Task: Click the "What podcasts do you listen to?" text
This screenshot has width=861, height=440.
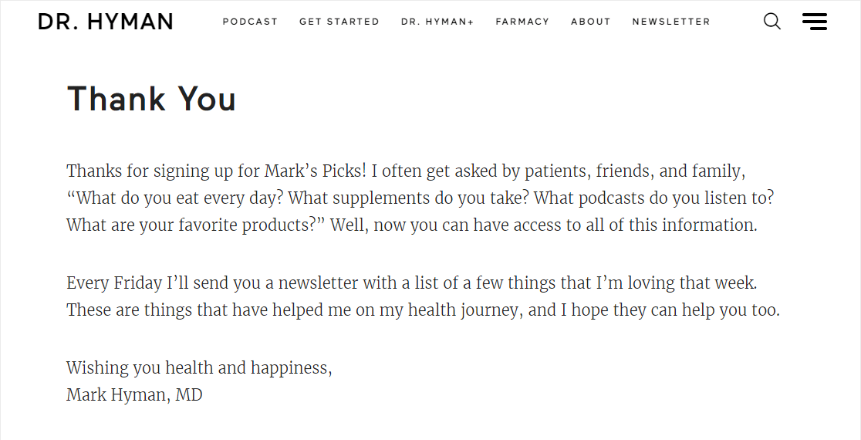Action: [654, 198]
